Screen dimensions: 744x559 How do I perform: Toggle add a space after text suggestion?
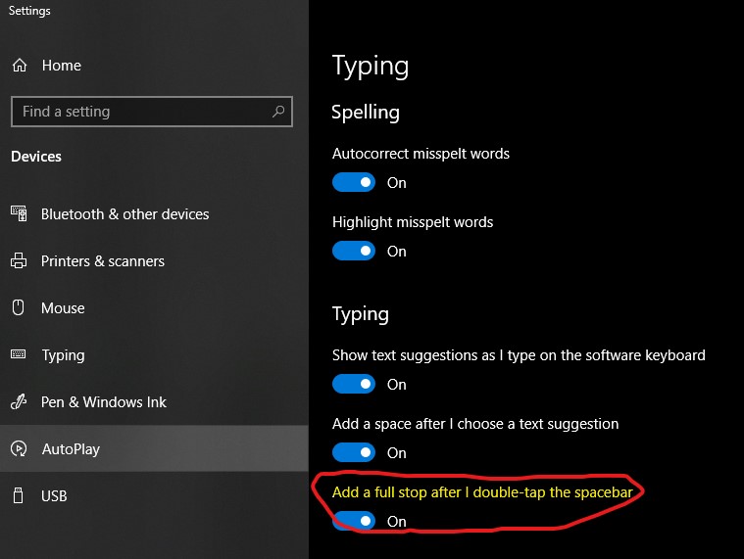coord(354,453)
